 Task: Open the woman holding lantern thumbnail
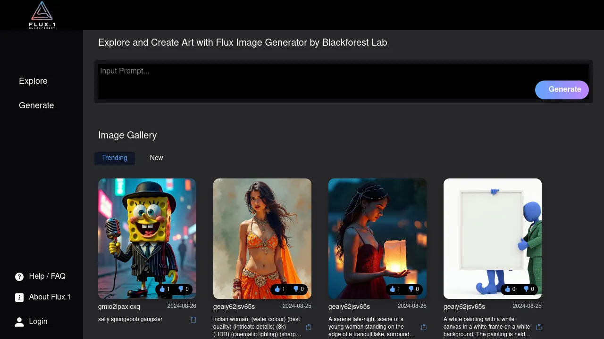click(x=377, y=239)
